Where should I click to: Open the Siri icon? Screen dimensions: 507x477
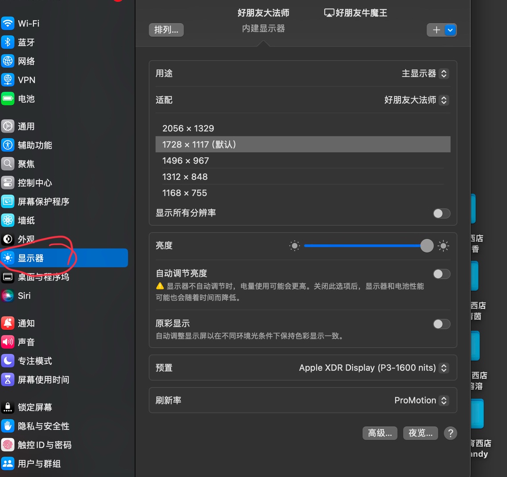[8, 296]
